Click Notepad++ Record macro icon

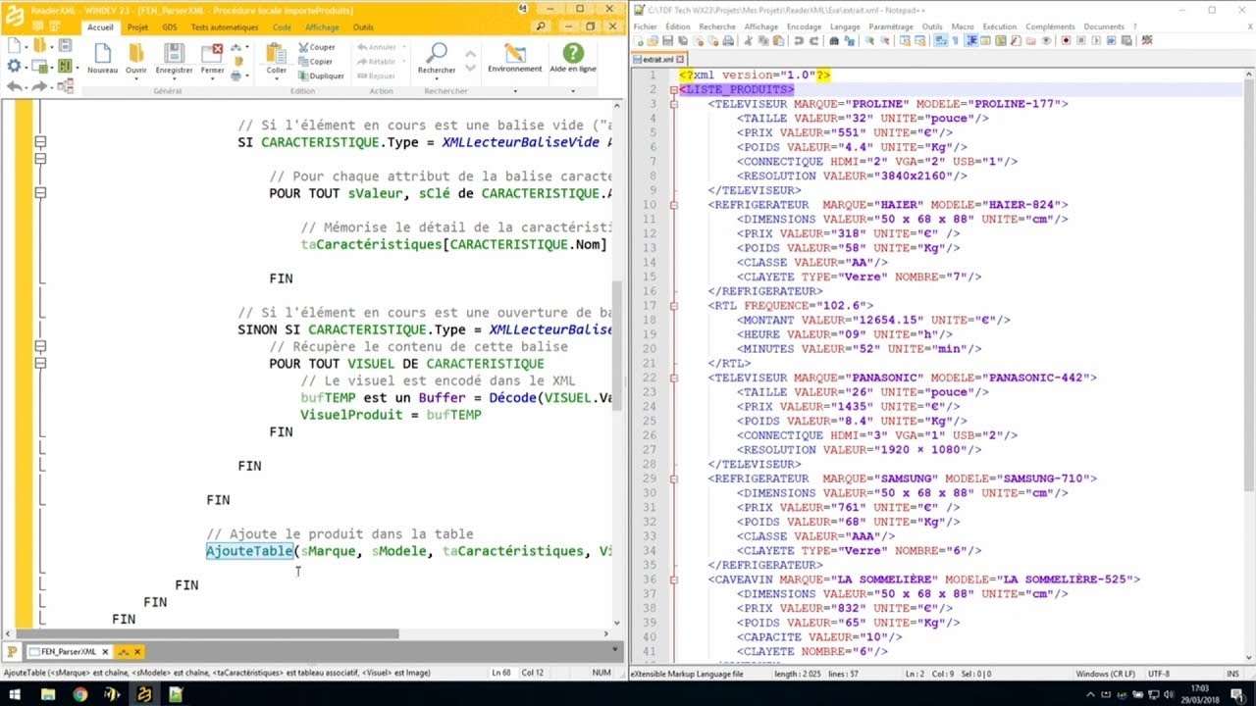tap(1067, 40)
